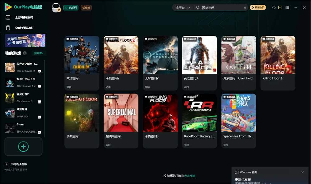
Task: Click the OurPlay logo icon
Action: 8,7
